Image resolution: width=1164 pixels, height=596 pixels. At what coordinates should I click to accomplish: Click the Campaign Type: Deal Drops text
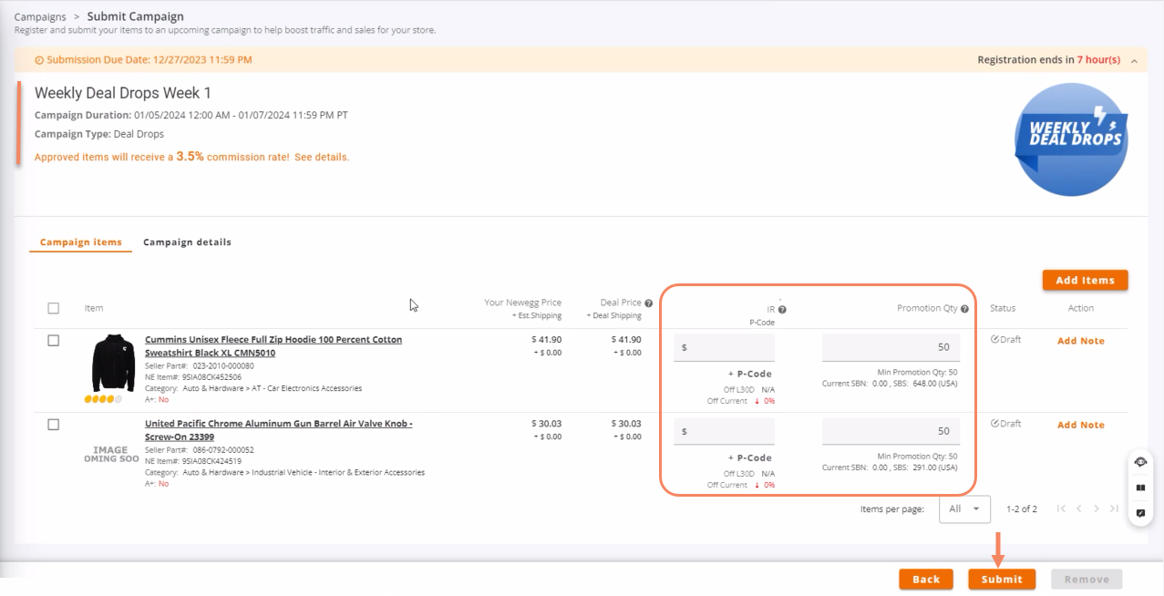(99, 134)
